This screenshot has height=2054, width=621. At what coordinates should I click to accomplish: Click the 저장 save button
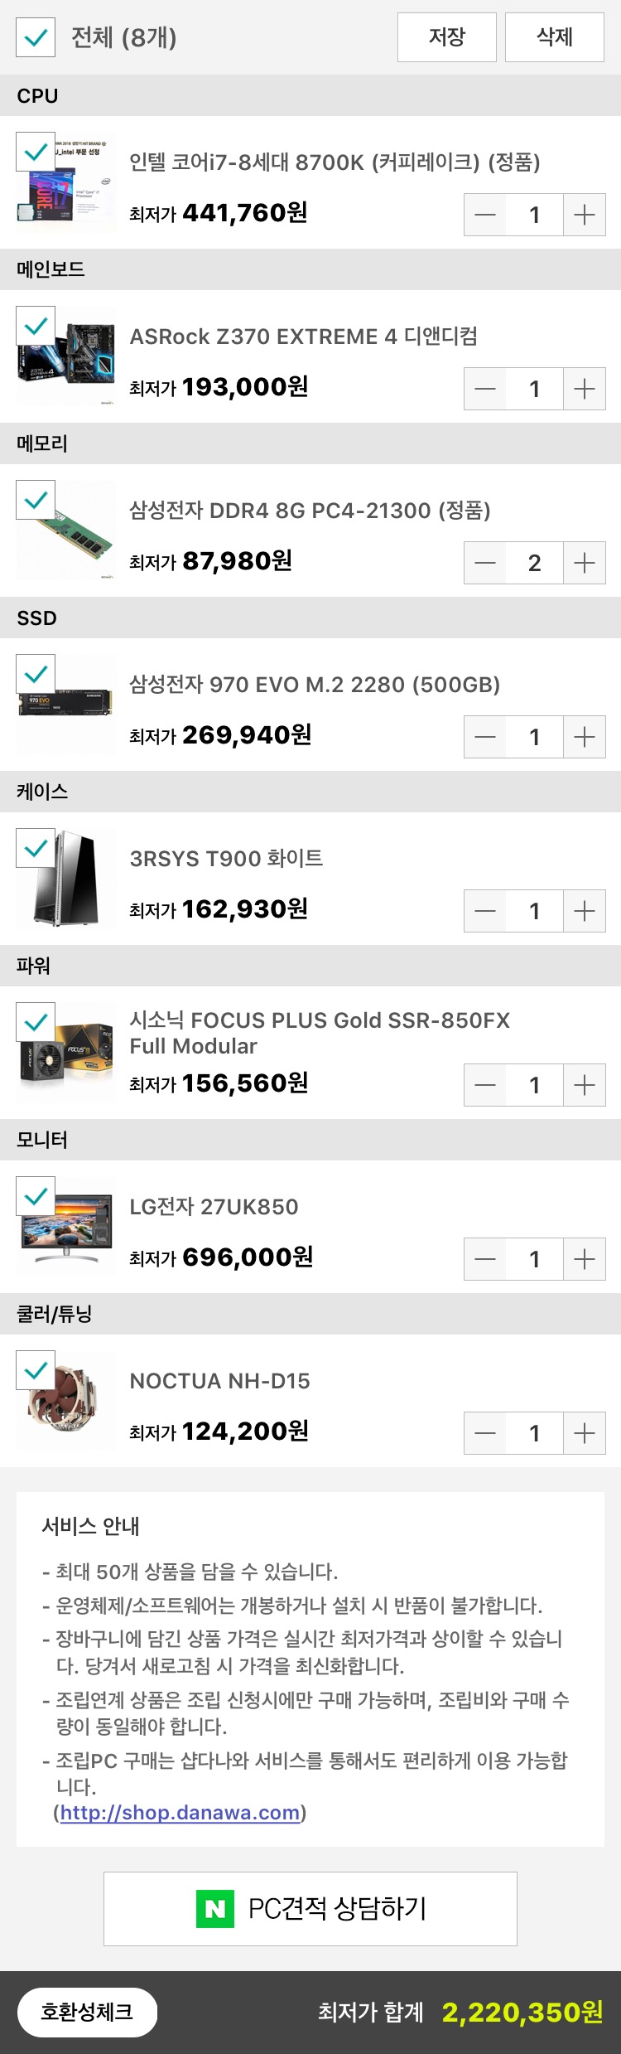447,37
